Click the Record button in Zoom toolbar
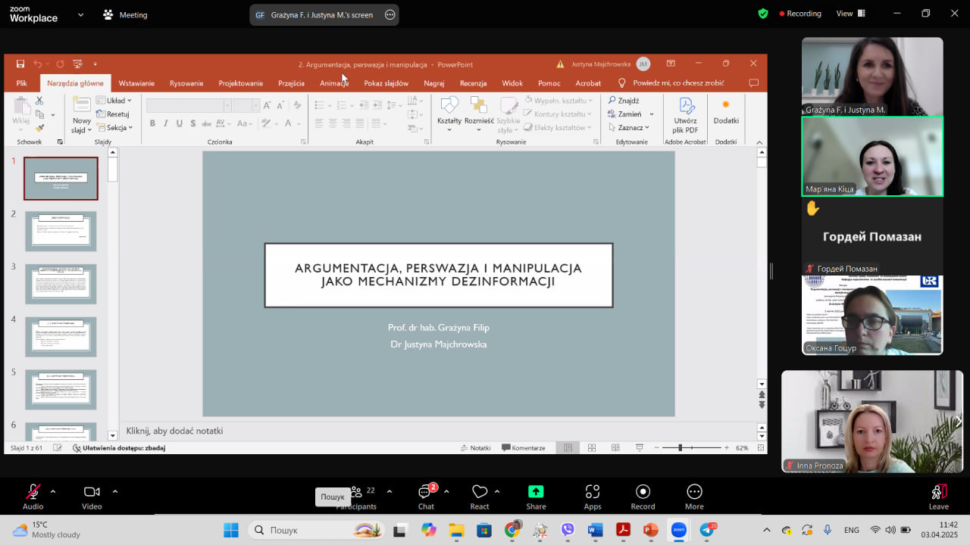The image size is (970, 545). tap(643, 493)
